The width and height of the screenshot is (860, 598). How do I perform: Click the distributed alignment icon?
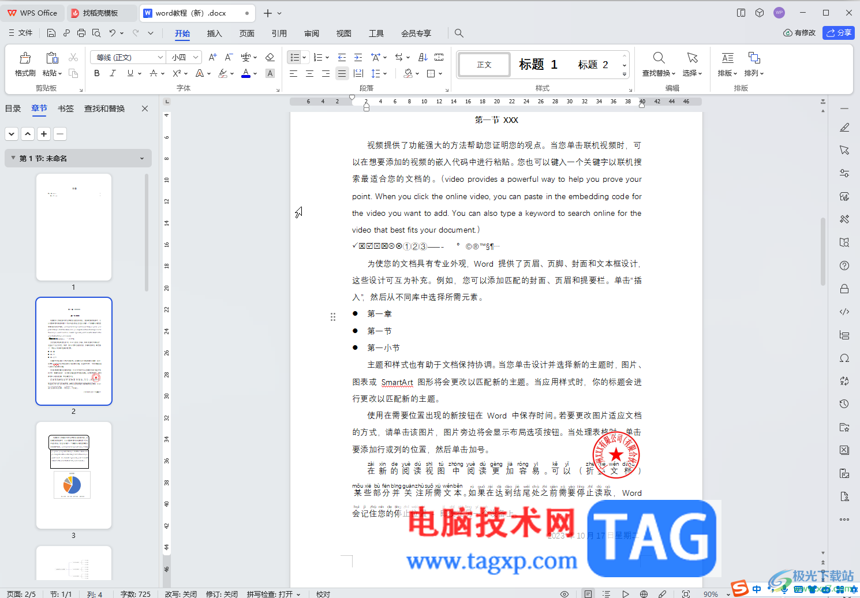(x=358, y=73)
